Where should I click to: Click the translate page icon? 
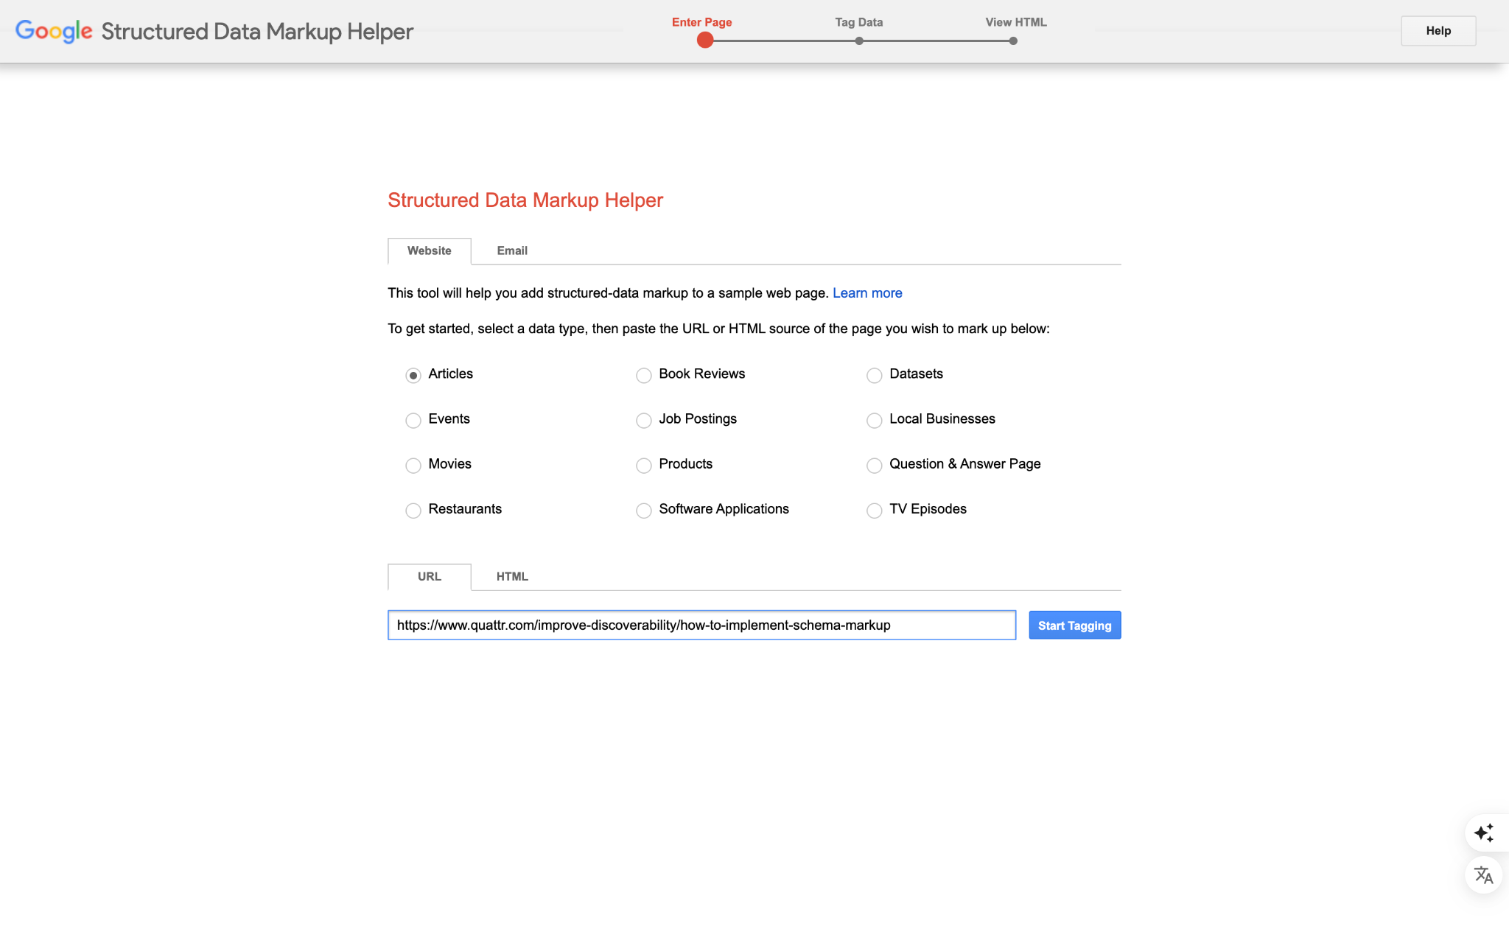(x=1483, y=875)
